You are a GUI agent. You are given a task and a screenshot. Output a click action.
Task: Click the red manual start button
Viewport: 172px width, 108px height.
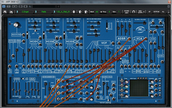[121, 51]
